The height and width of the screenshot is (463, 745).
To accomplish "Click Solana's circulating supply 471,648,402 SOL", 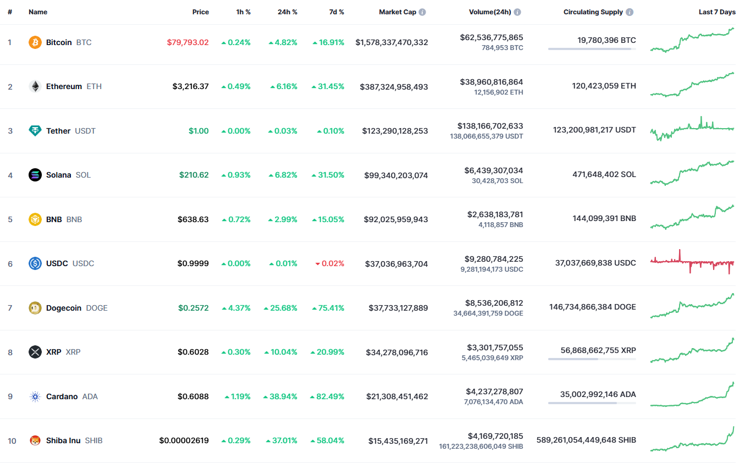I will [x=604, y=174].
